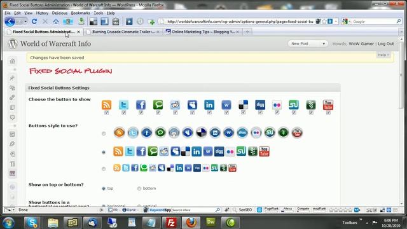Click the New Post button
Screen dimensions: 407x229
[300, 44]
